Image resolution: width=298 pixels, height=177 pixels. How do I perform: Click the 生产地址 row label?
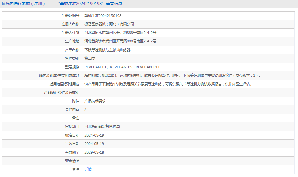pyautogui.click(x=72, y=41)
